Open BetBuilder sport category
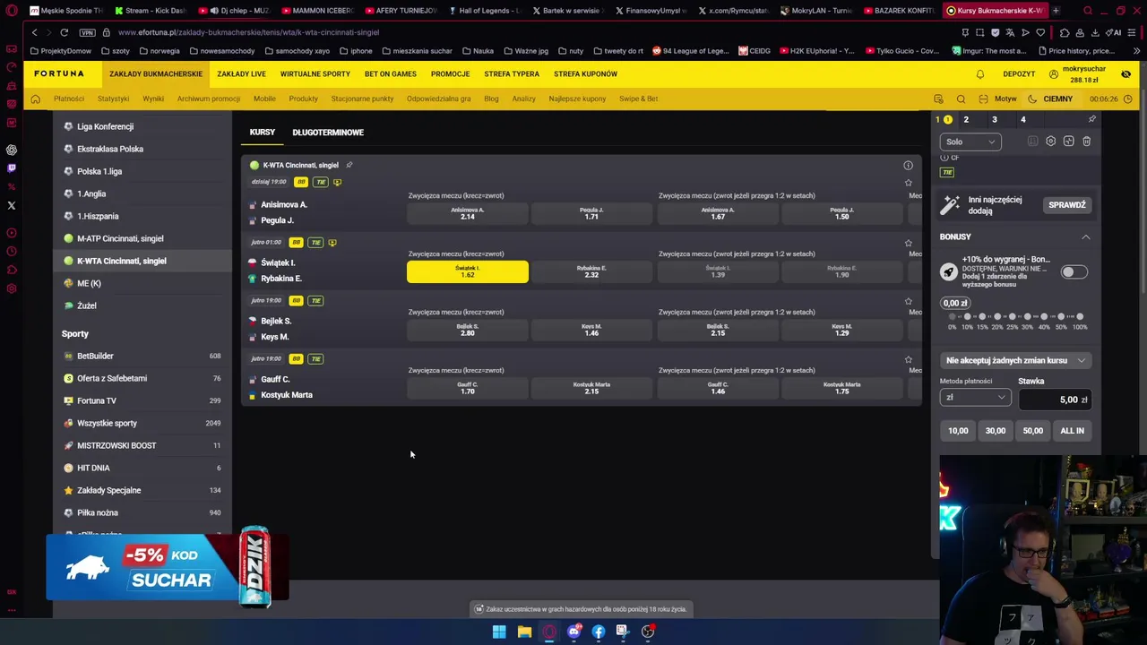The height and width of the screenshot is (645, 1147). [95, 356]
